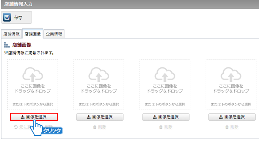Click upload arrow icon on fourth 画像を選択 button
The image size is (259, 141).
coord(221,117)
